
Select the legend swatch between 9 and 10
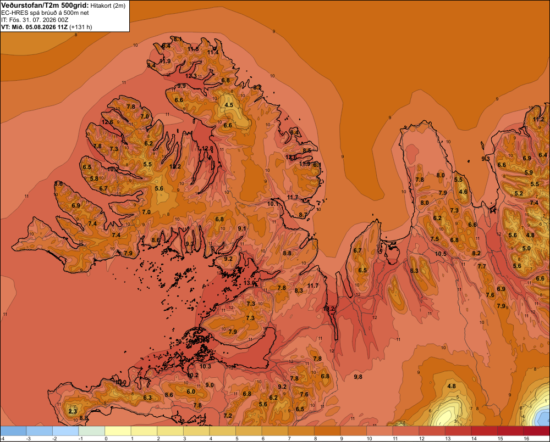click(353, 431)
